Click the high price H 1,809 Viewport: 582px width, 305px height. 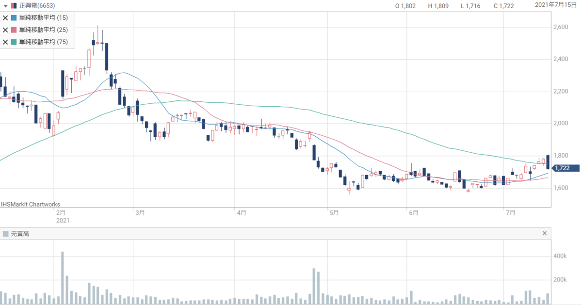click(x=438, y=6)
